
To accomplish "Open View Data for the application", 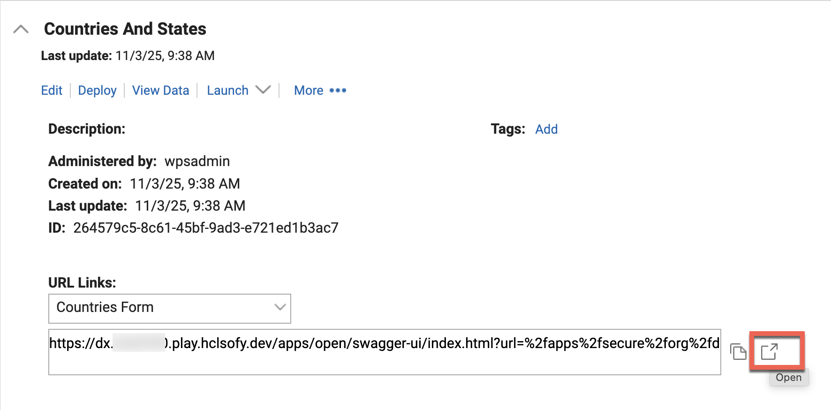I will point(160,91).
